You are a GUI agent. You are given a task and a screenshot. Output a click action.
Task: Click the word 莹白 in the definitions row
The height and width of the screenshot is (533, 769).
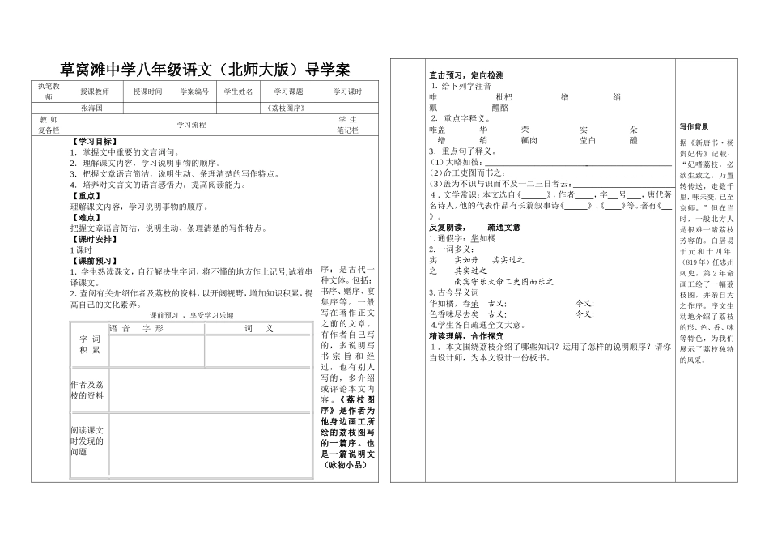click(x=588, y=140)
